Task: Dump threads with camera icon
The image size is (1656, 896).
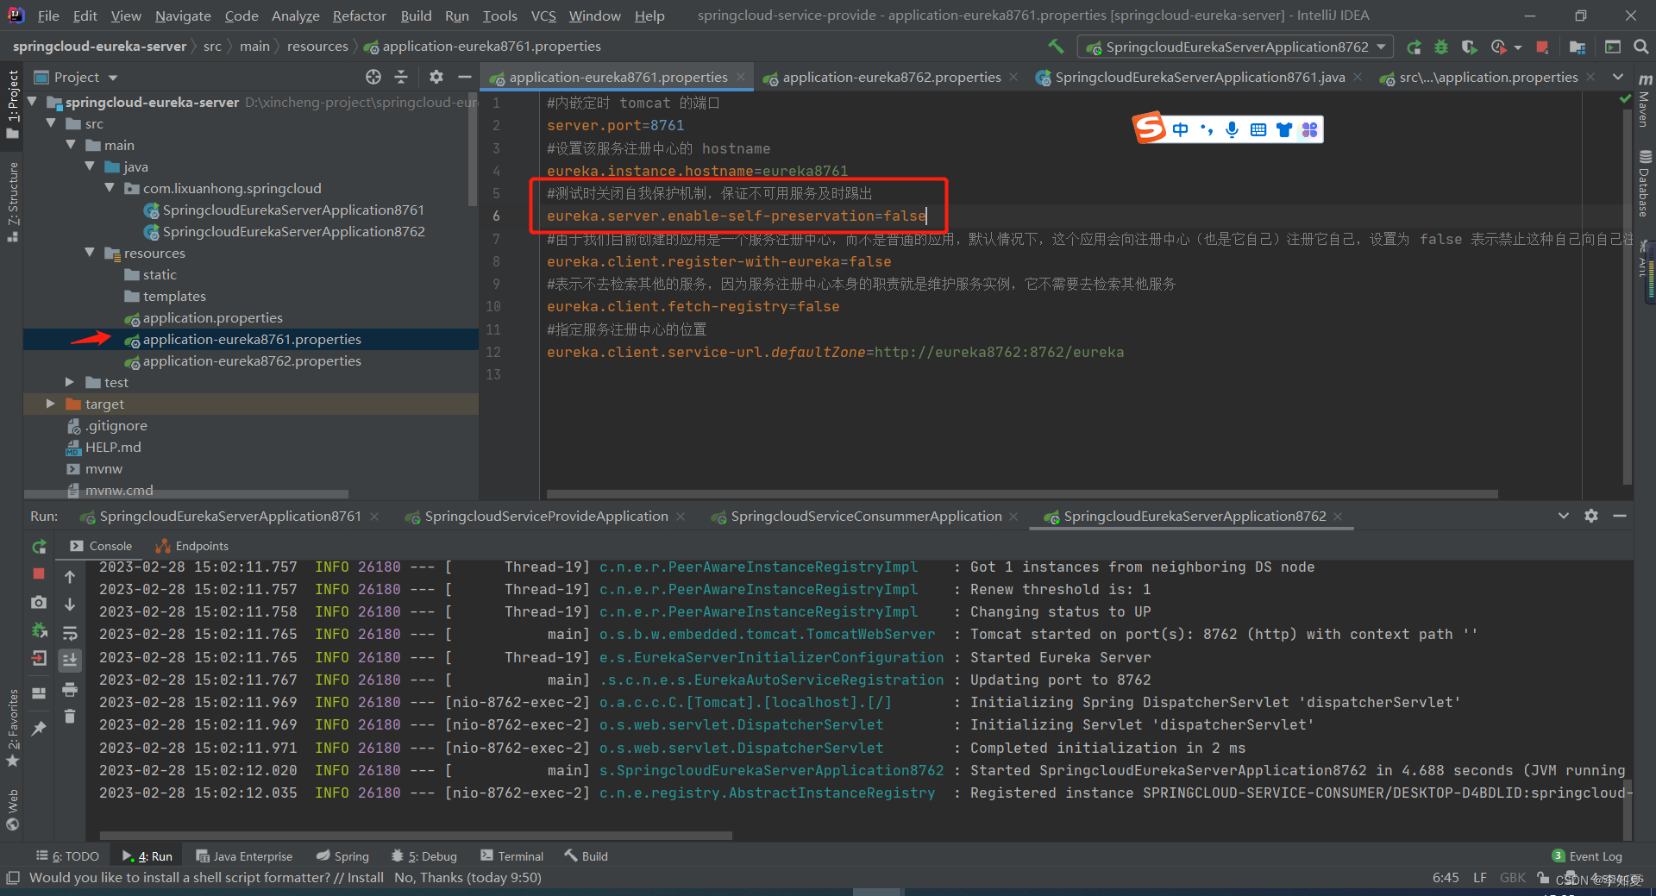Action: 39,602
